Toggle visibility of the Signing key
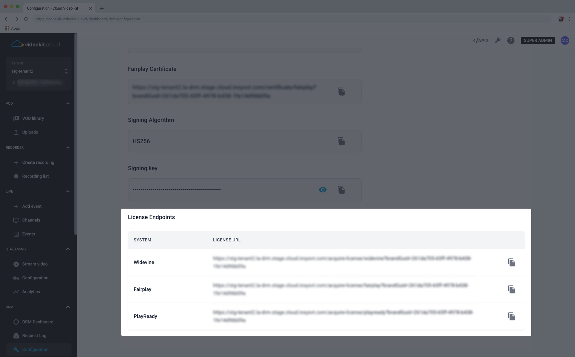 323,190
